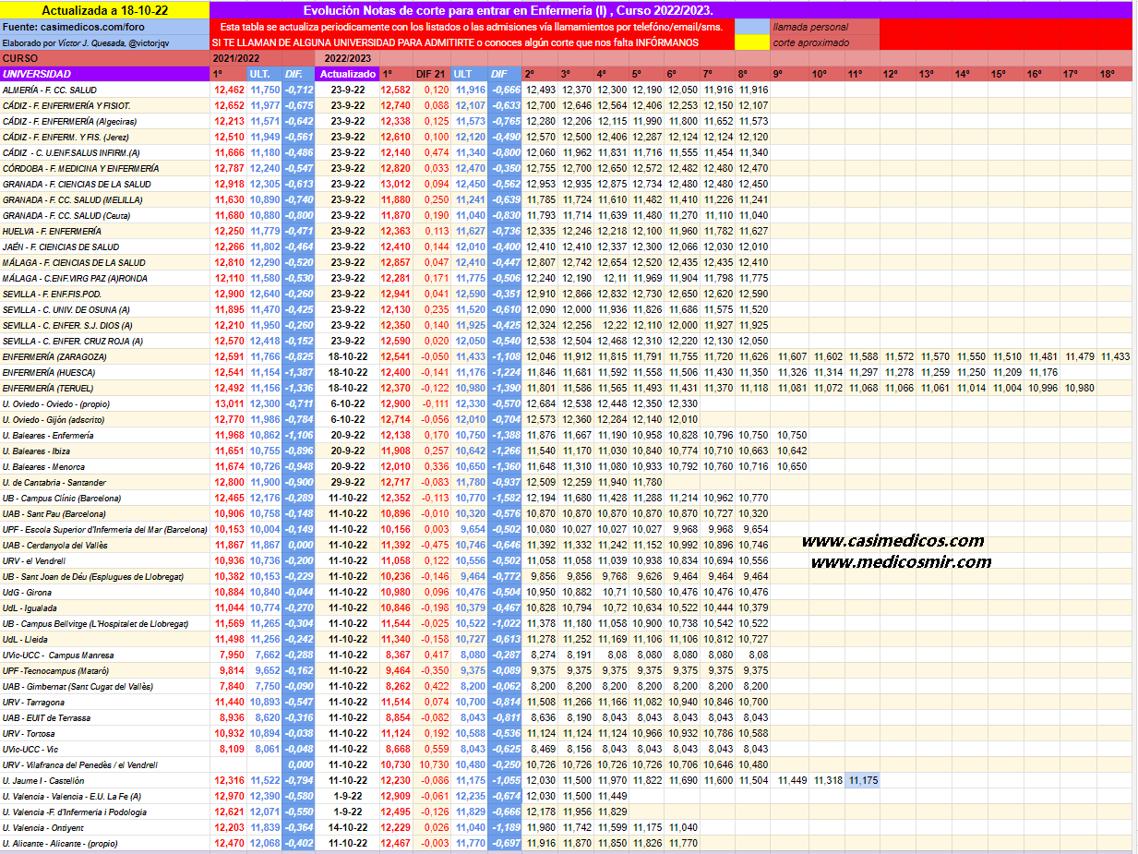
Task: Click the 6-10-22 date in Oviedo Gijón row
Action: coord(348,419)
